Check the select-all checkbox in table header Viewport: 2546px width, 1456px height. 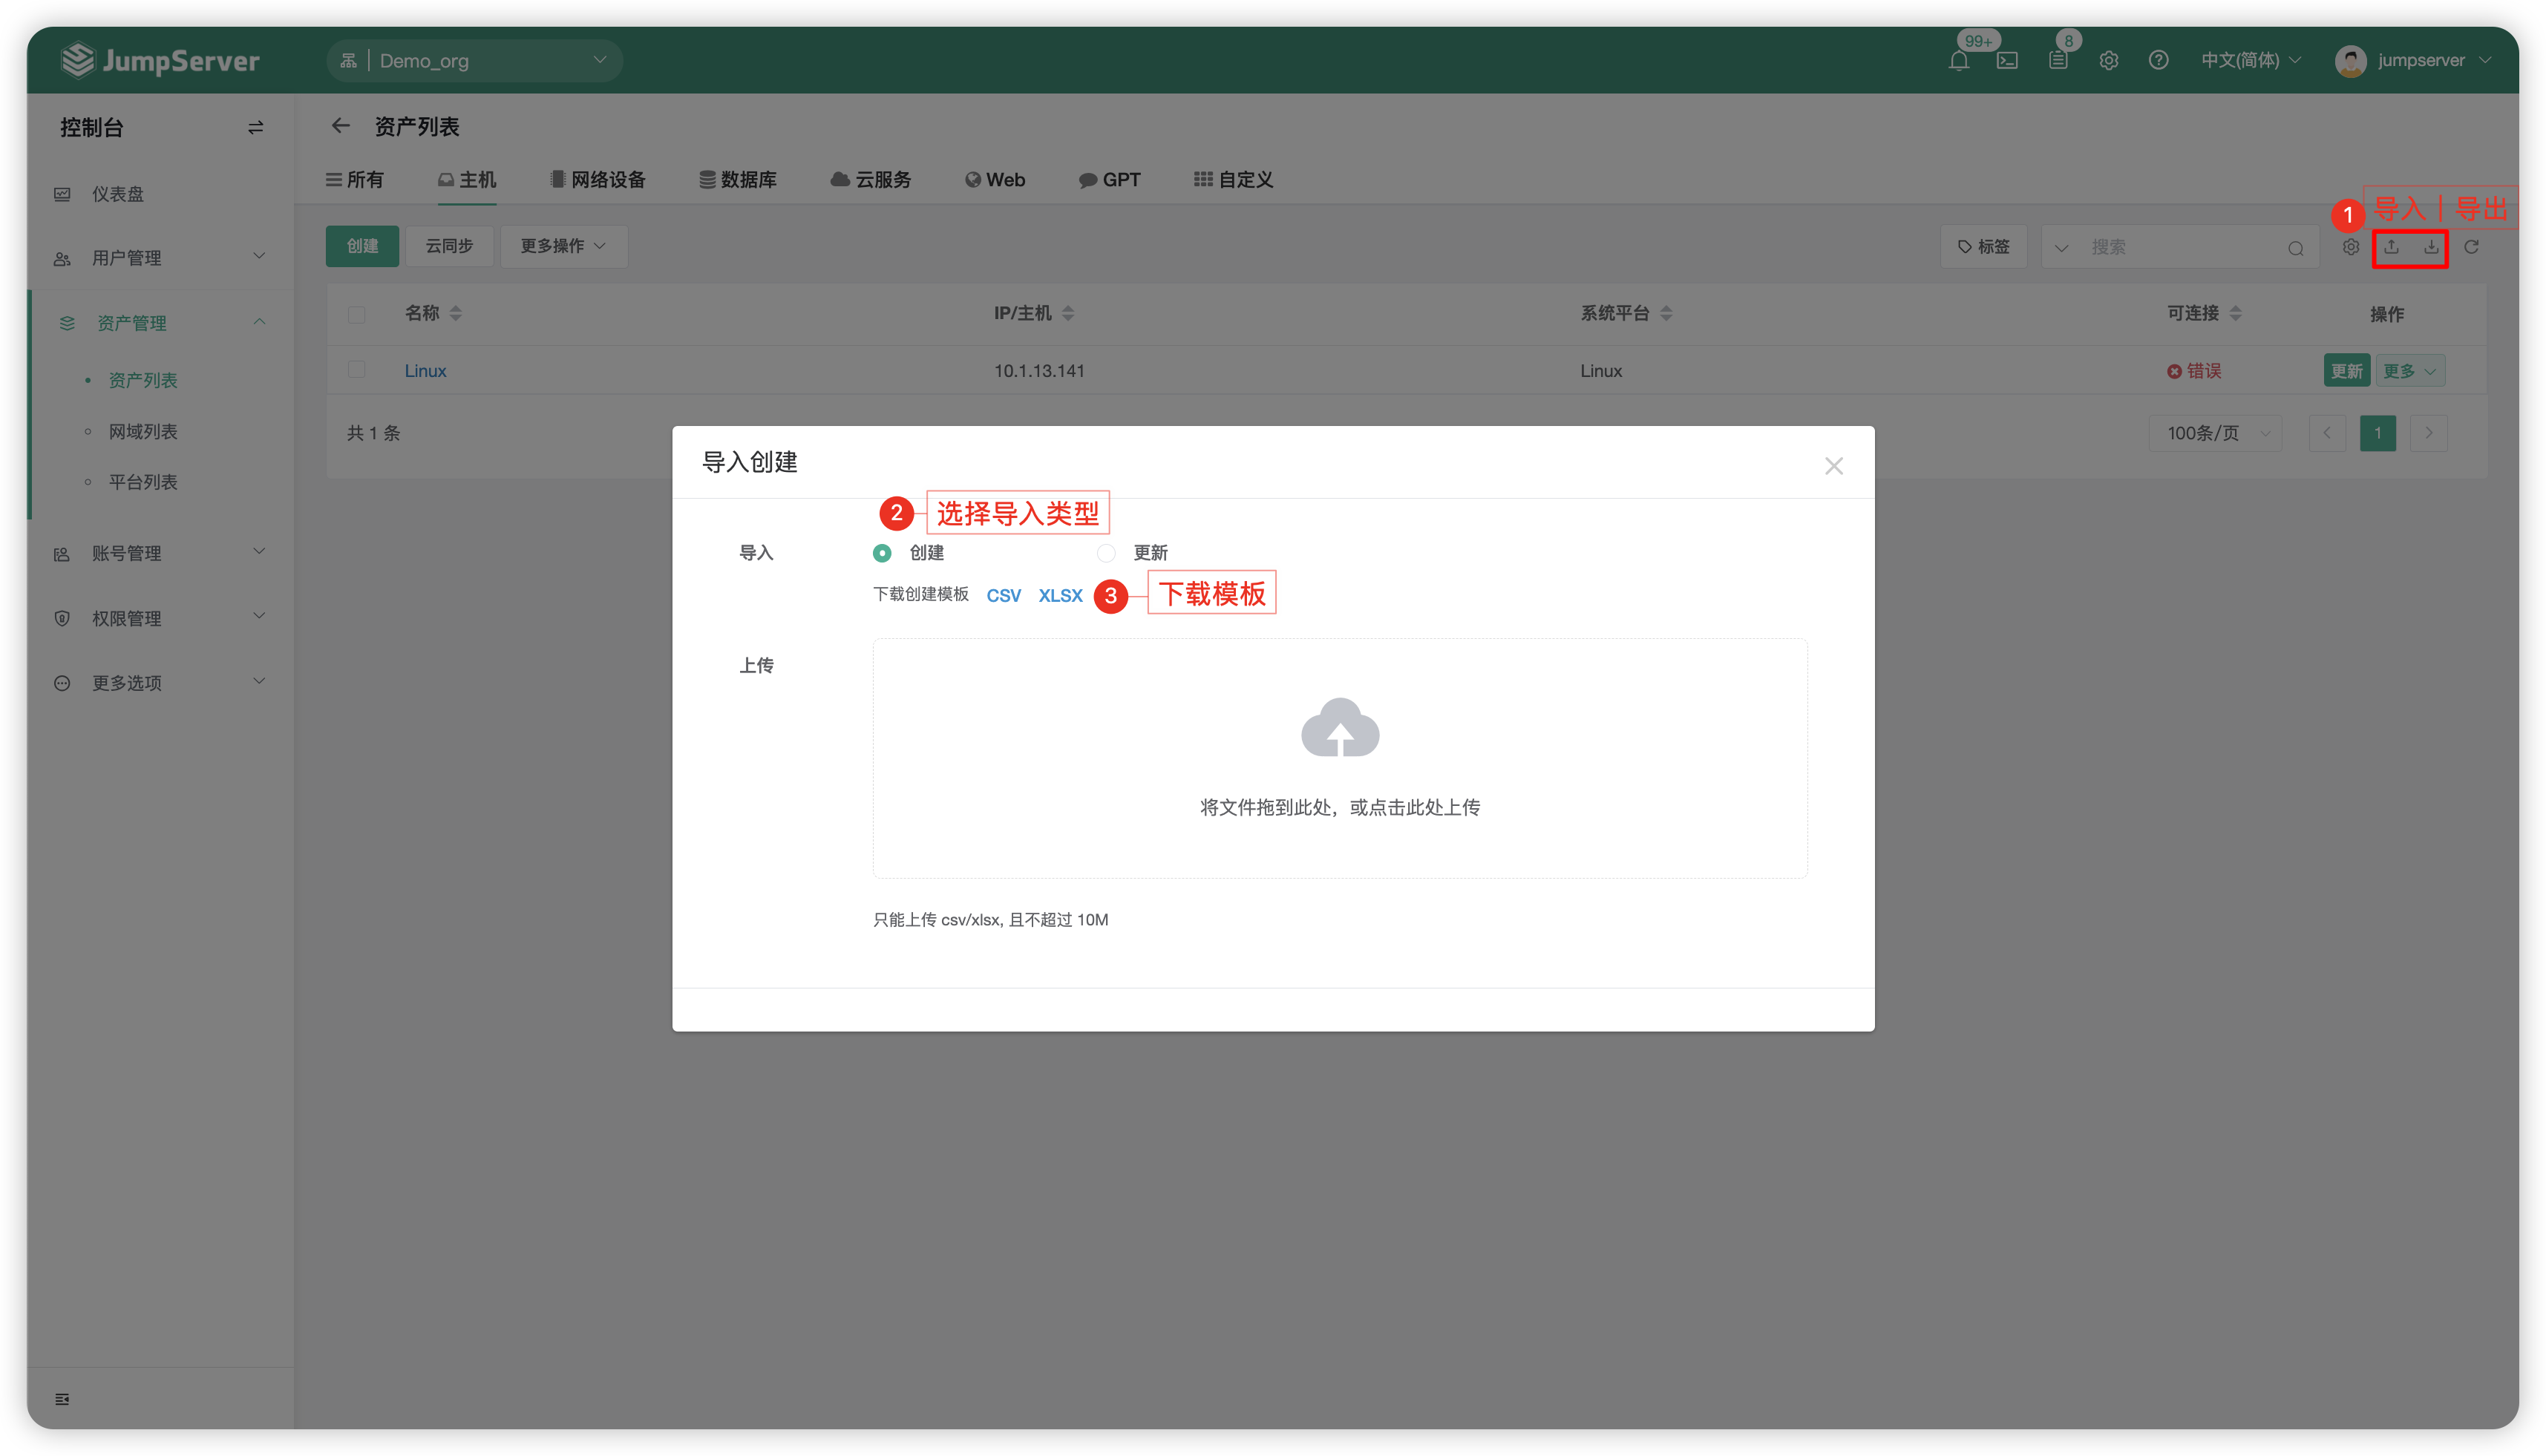(357, 315)
